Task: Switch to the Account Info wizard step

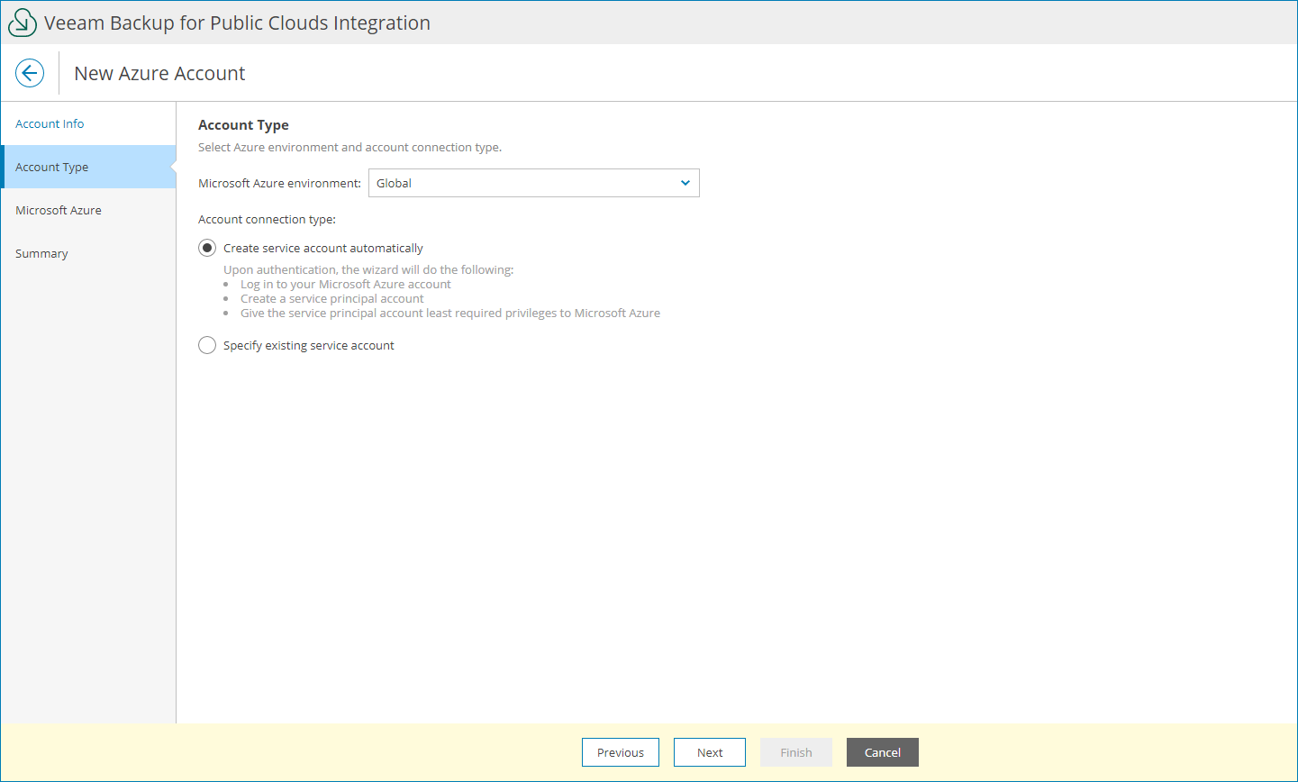Action: [x=50, y=123]
